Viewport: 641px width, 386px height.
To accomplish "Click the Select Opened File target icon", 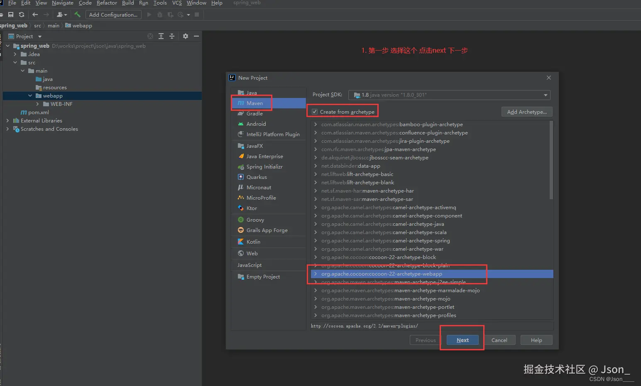I will coord(150,36).
